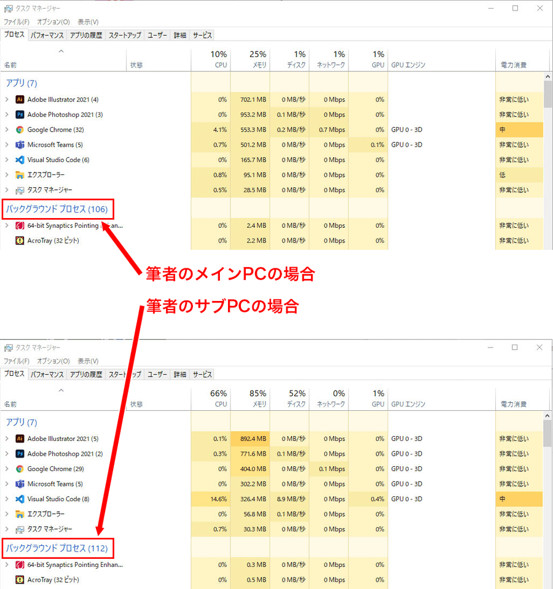Screen dimensions: 553x589
Task: Click Google Chrome icon in bottom Task Manager
Action: (x=20, y=469)
